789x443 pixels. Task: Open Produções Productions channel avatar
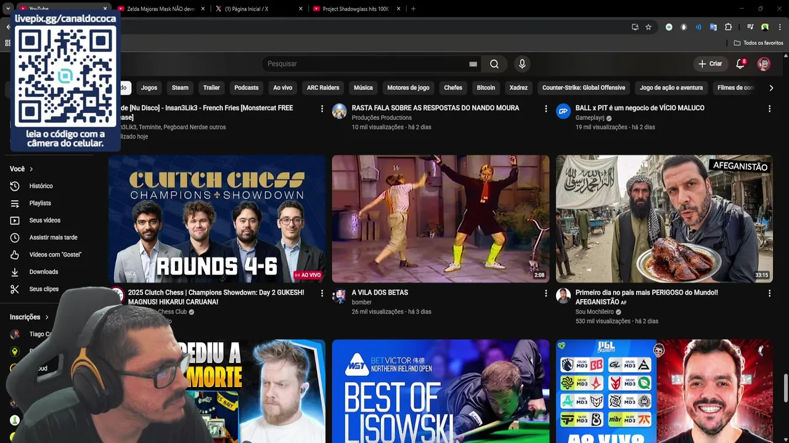(x=339, y=111)
